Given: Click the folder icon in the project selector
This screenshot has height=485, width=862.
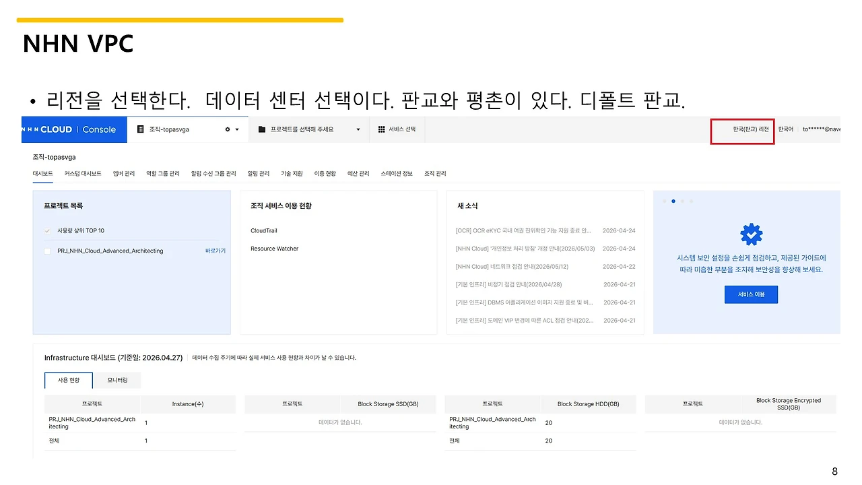Looking at the screenshot, I should point(262,129).
